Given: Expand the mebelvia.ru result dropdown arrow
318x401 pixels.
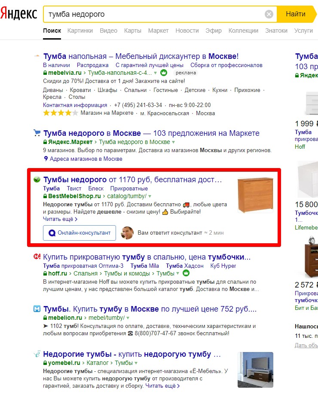Looking at the screenshot, I should 155,73.
